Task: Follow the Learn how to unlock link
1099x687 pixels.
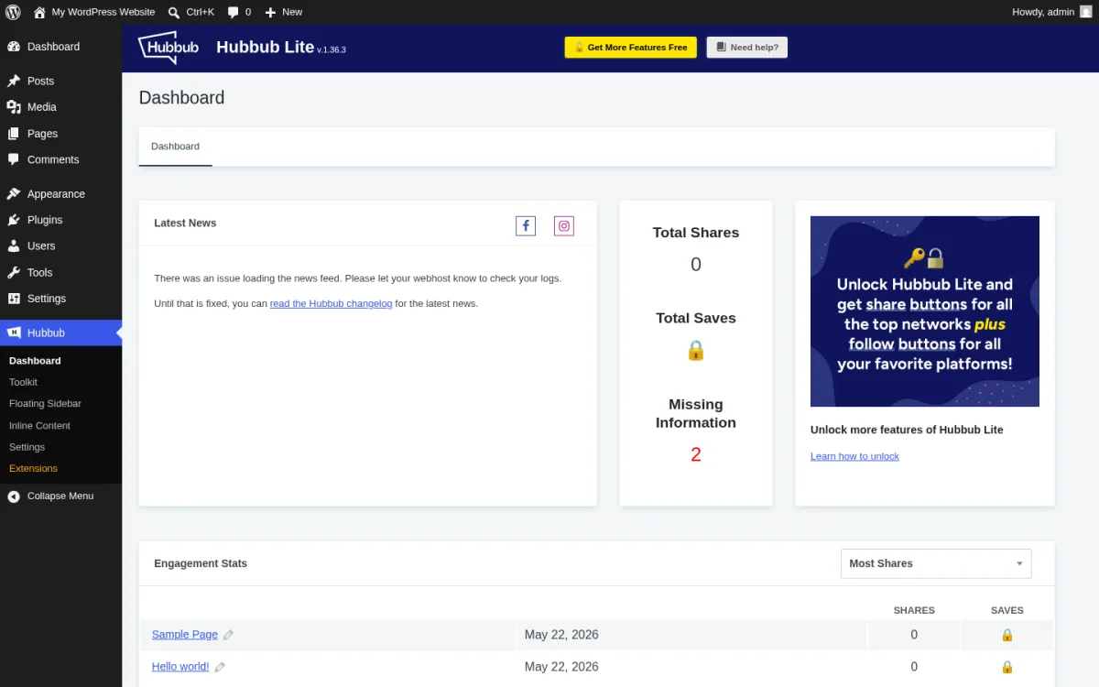Action: pos(854,456)
